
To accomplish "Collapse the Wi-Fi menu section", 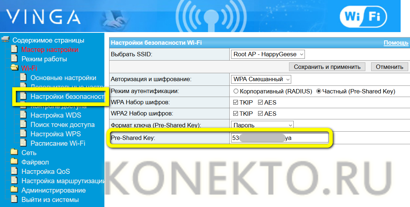I will pos(29,68).
